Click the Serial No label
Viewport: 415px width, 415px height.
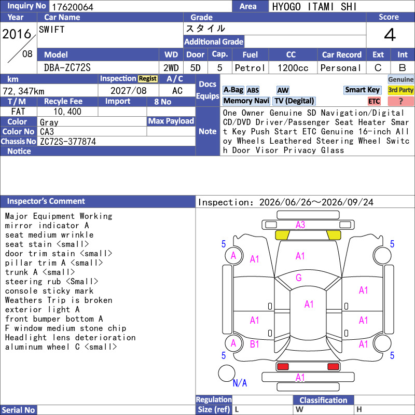click(x=18, y=410)
